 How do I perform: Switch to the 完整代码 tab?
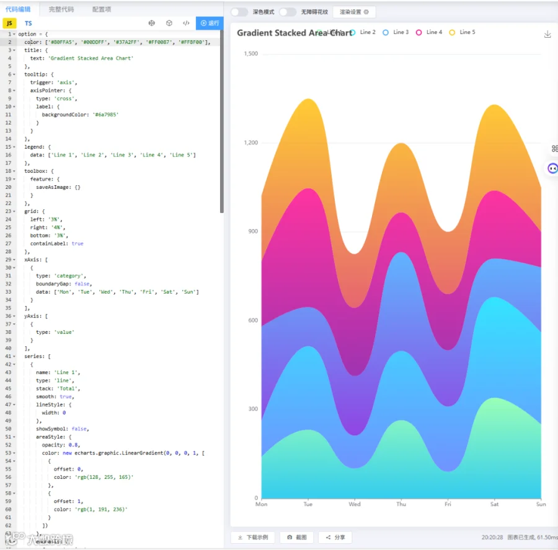[61, 9]
